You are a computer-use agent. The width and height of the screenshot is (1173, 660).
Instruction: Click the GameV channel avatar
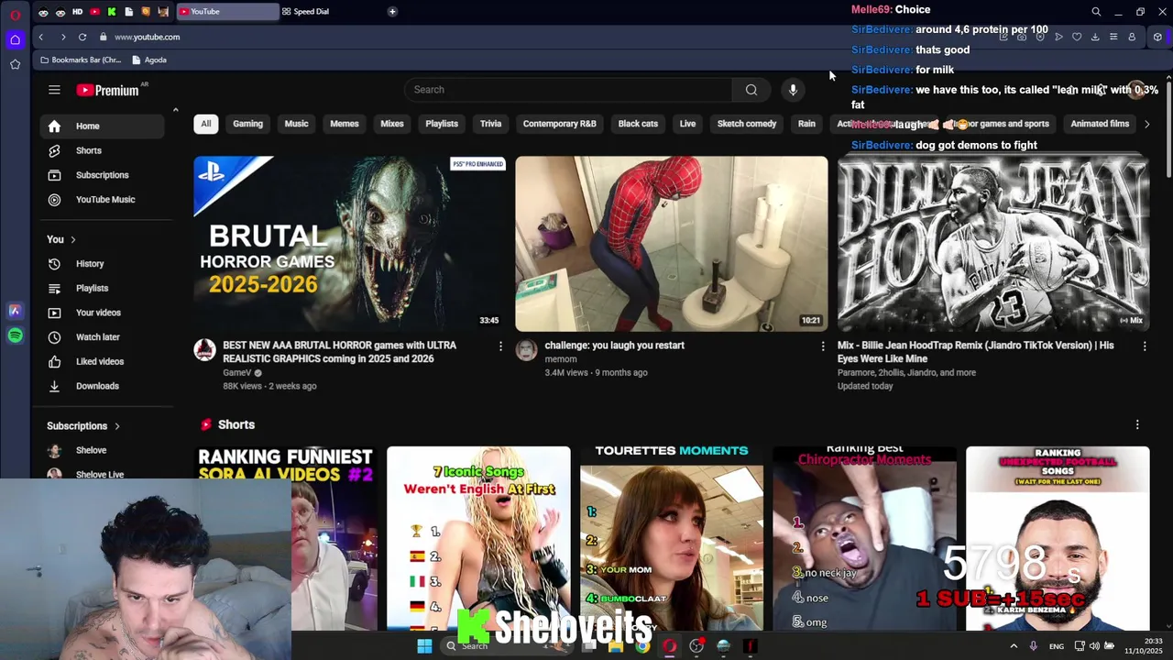(204, 349)
